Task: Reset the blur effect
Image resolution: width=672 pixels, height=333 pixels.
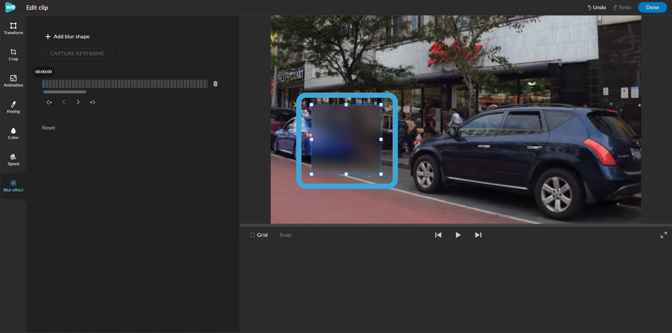Action: (x=48, y=127)
